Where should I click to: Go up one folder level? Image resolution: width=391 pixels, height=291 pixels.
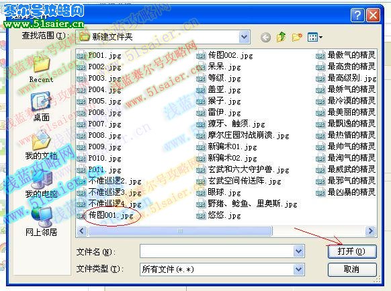tap(281, 37)
